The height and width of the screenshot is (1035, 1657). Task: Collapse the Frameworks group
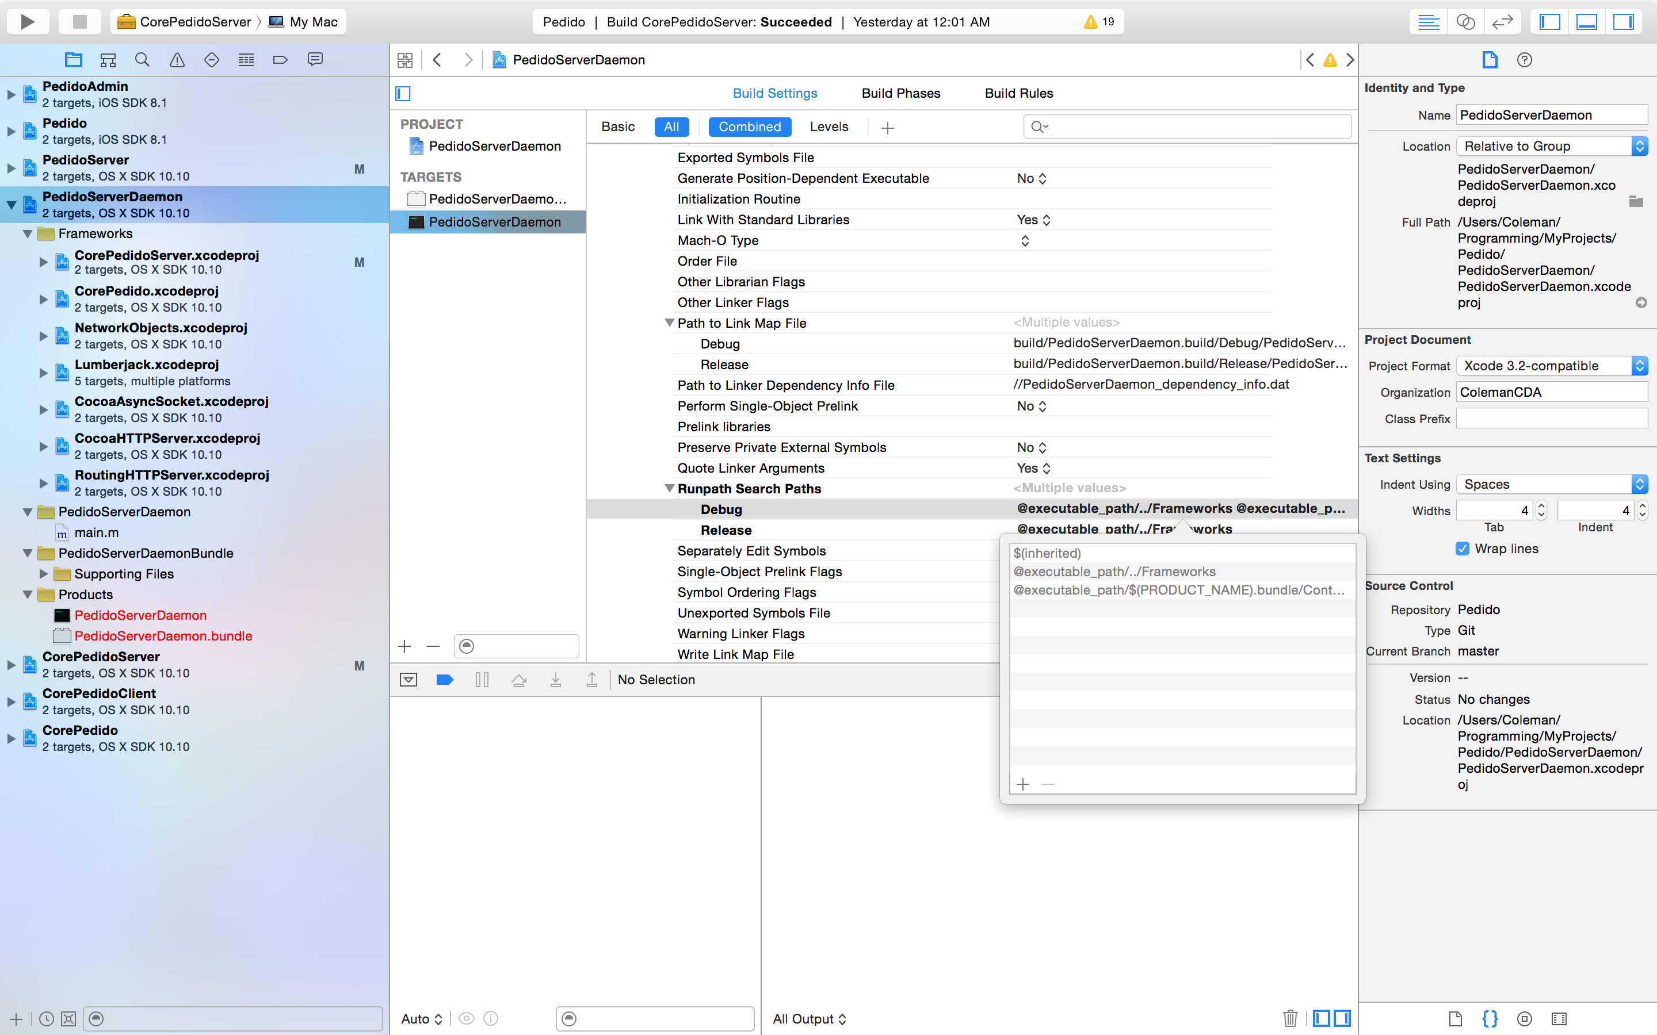click(x=28, y=234)
